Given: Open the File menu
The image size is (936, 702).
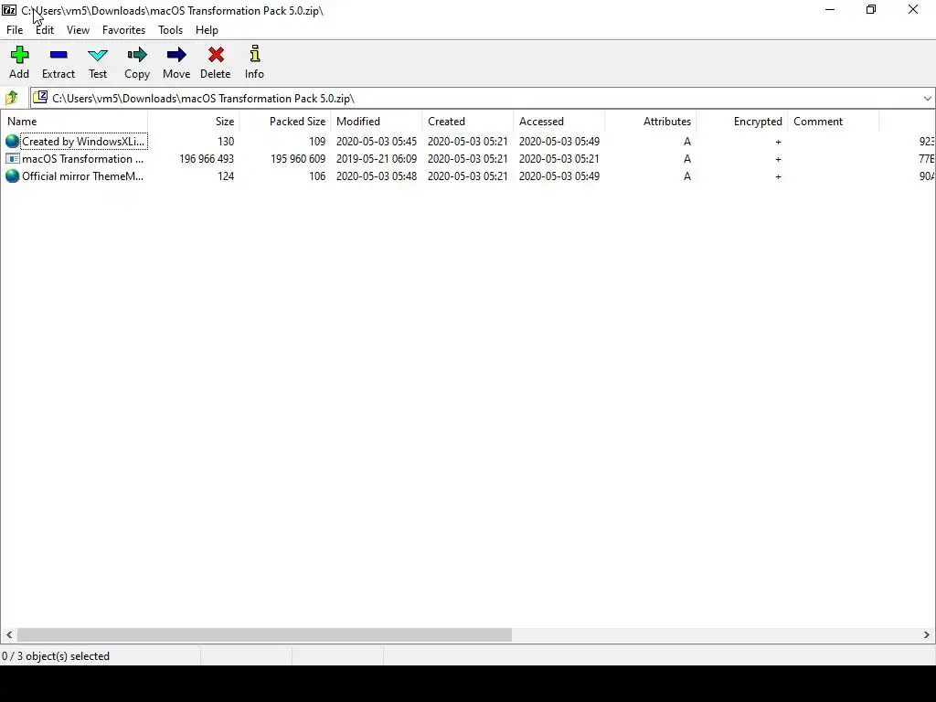Looking at the screenshot, I should (15, 30).
